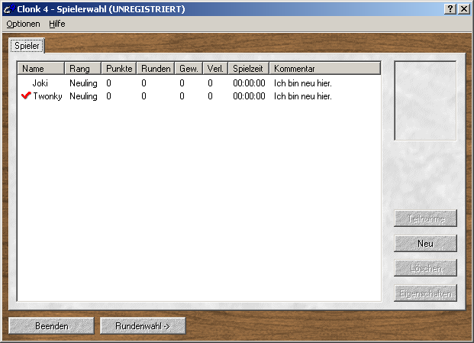Click the Kommentar column header
Image resolution: width=474 pixels, height=343 pixels.
click(x=324, y=69)
